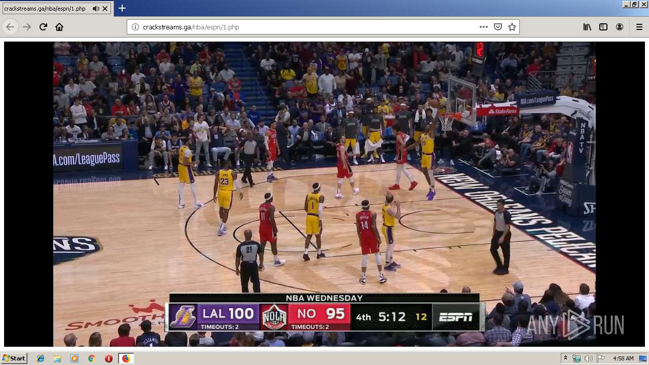Save page to Pocket
649x365 pixels.
(x=498, y=27)
